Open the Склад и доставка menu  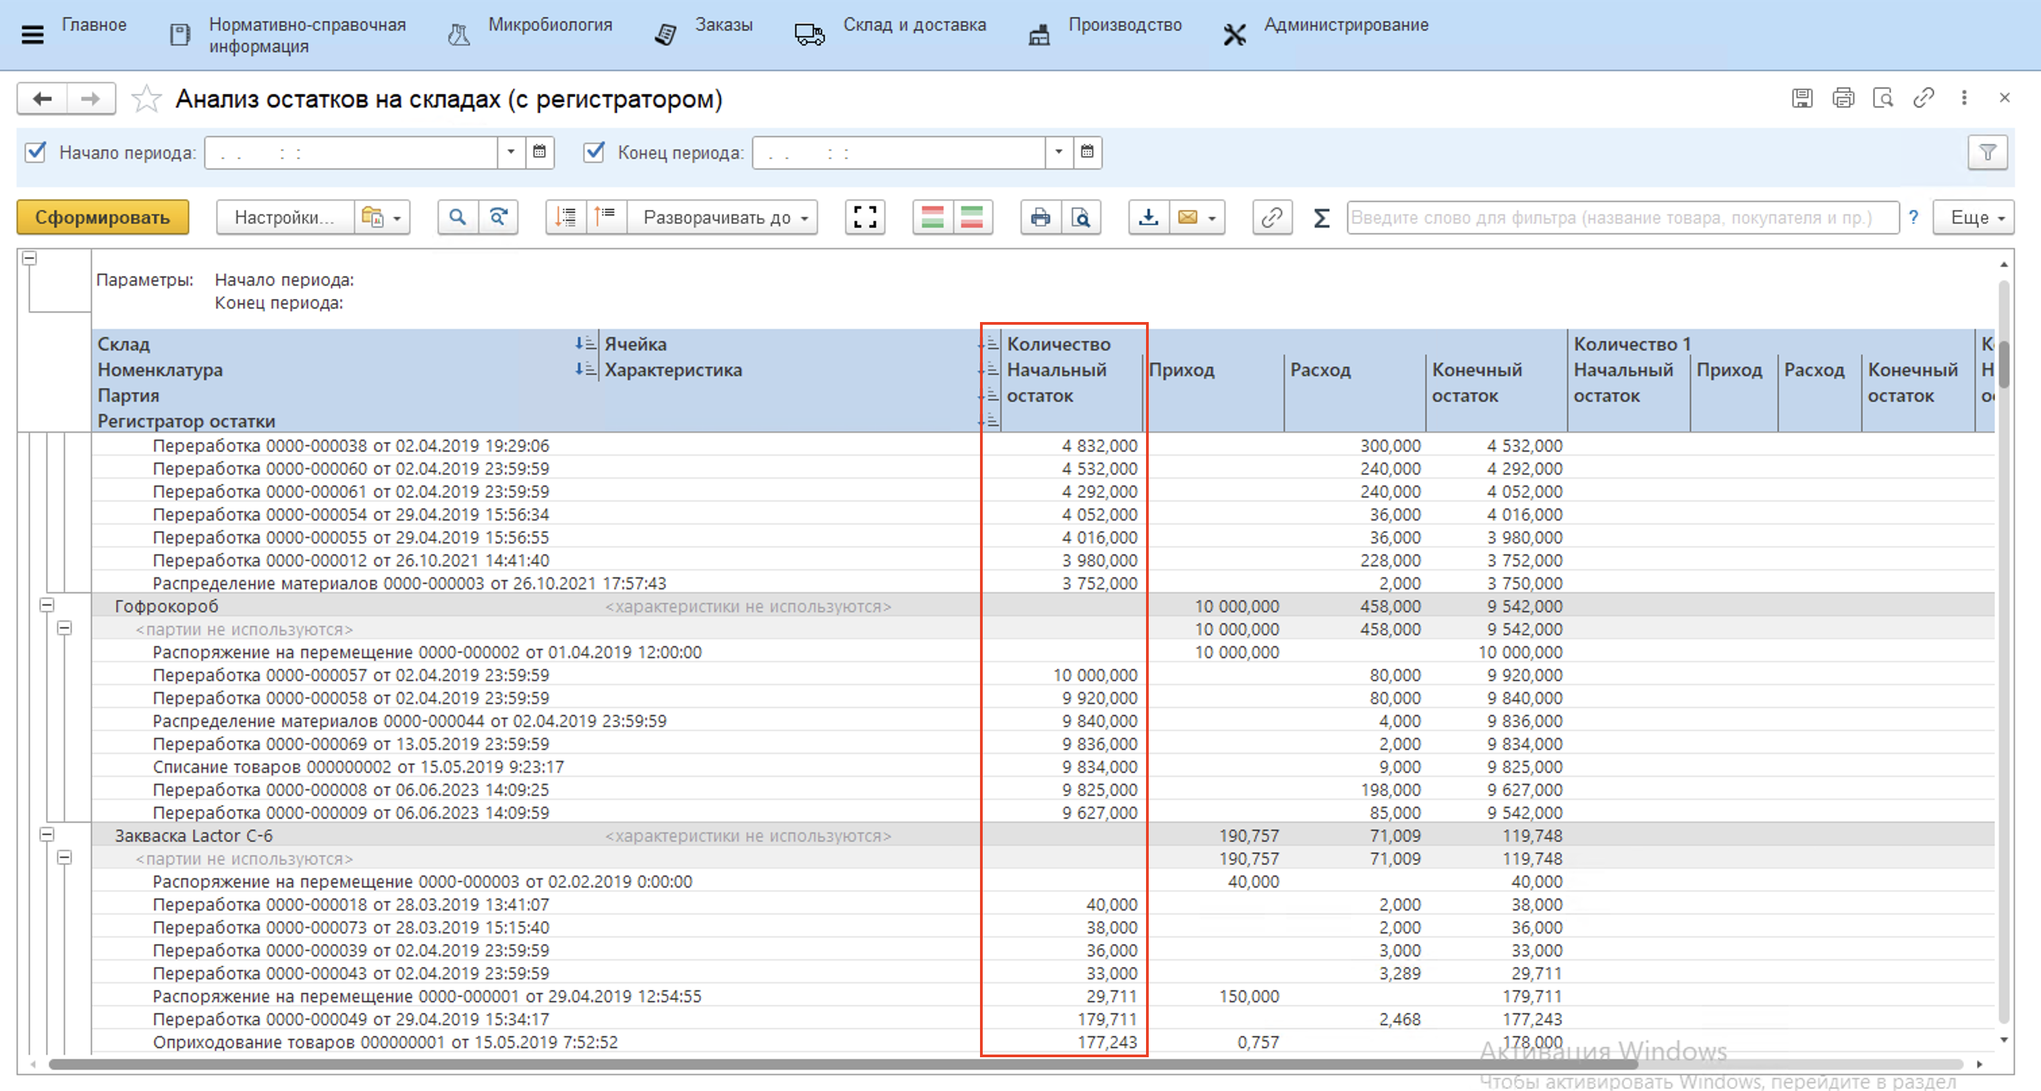(914, 26)
